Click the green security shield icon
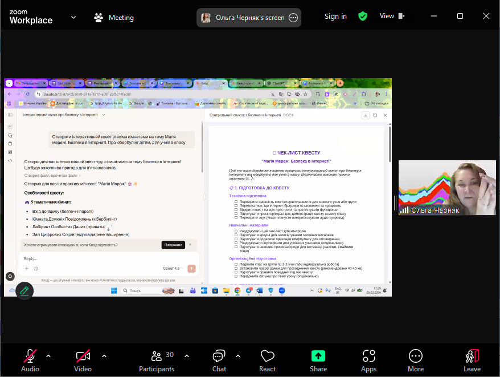The image size is (500, 377). click(x=363, y=17)
